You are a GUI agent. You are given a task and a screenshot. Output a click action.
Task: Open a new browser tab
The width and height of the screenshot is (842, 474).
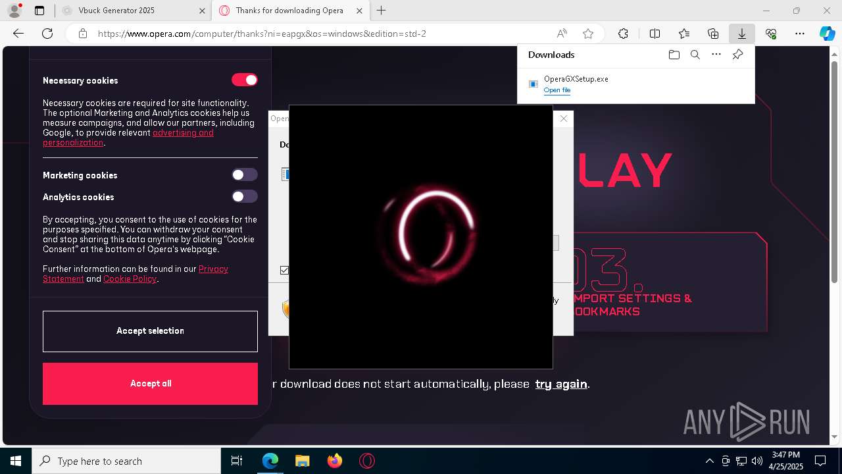tap(381, 11)
